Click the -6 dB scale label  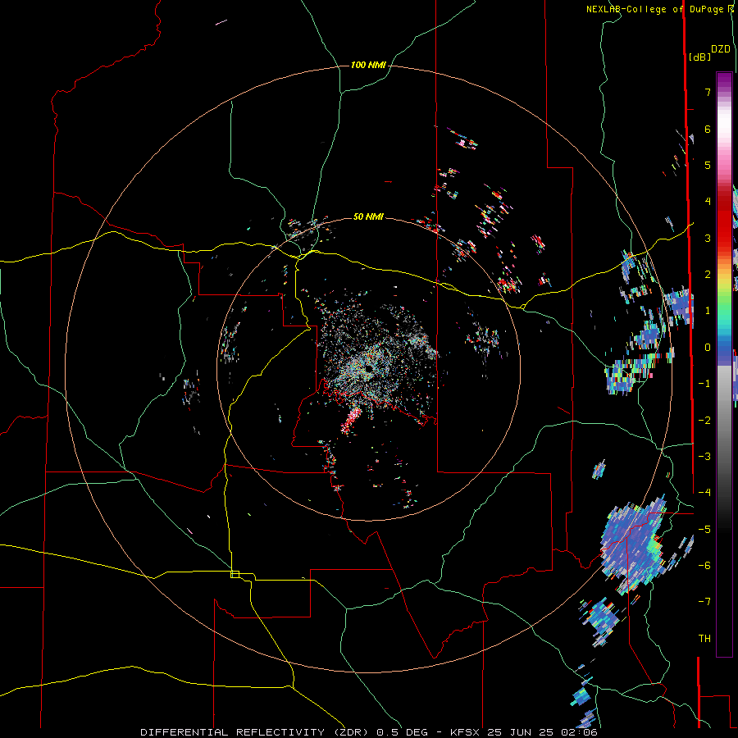(704, 566)
